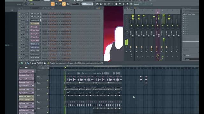Image resolution: width=204 pixels, height=114 pixels.
Task: Click the running-figure icon in top toolbar
Action: [x=124, y=4]
